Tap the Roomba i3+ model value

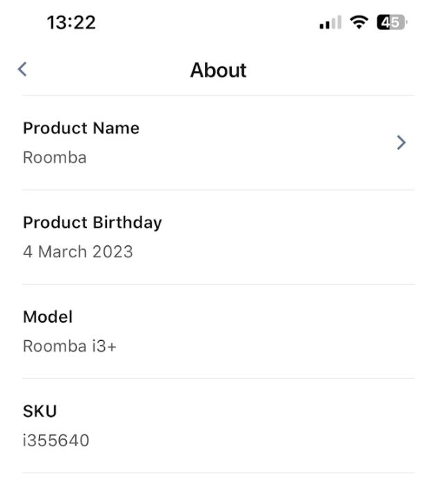click(70, 346)
